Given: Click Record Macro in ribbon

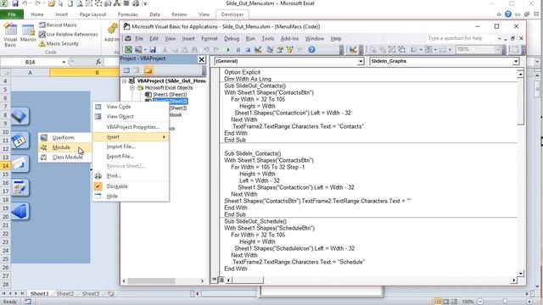Looking at the screenshot, I should [58, 25].
